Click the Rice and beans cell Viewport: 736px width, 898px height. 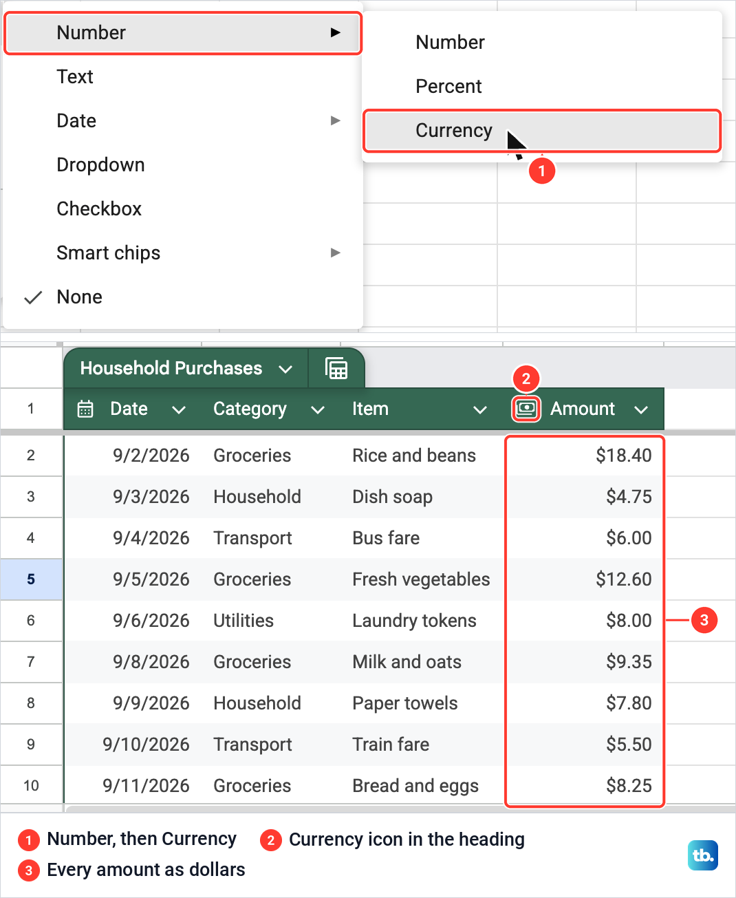(x=423, y=456)
